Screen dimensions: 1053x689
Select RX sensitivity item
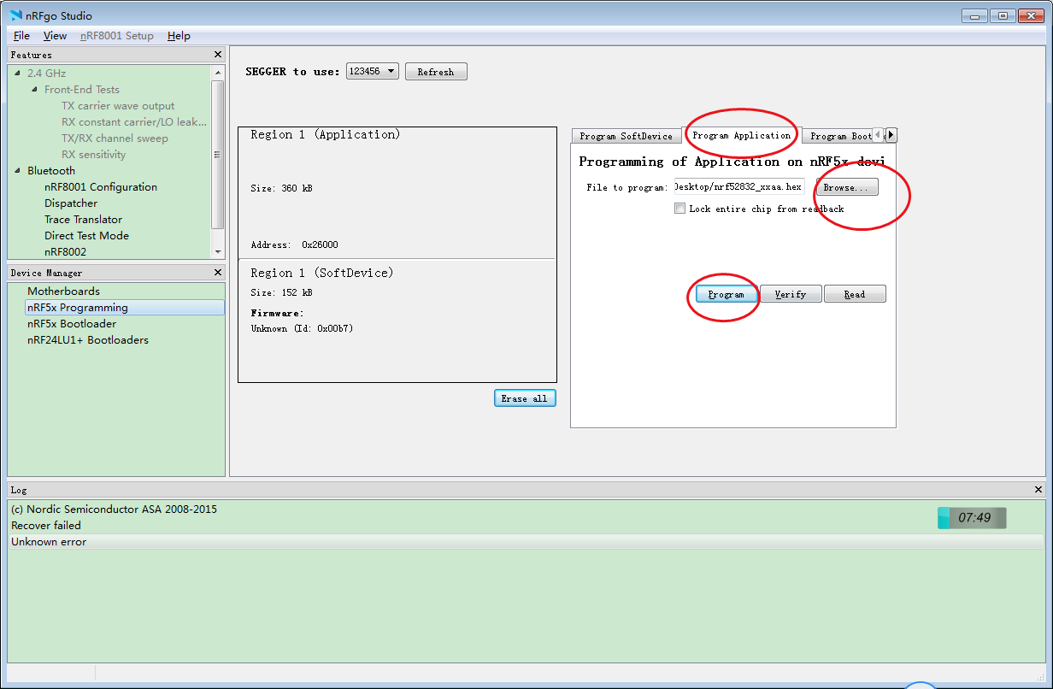point(93,155)
